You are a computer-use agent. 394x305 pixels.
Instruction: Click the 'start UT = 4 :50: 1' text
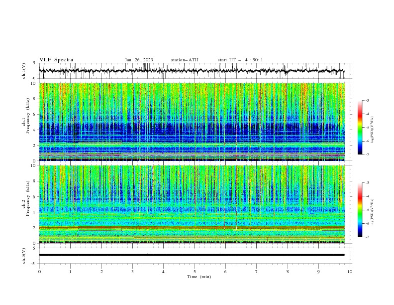coord(240,60)
